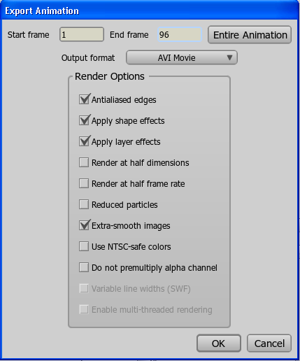Confirm export with the OK button
This screenshot has width=300, height=361.
219,344
